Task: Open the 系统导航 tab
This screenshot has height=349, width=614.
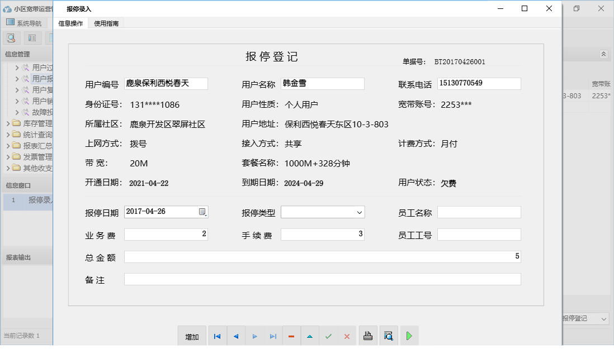Action: (24, 23)
